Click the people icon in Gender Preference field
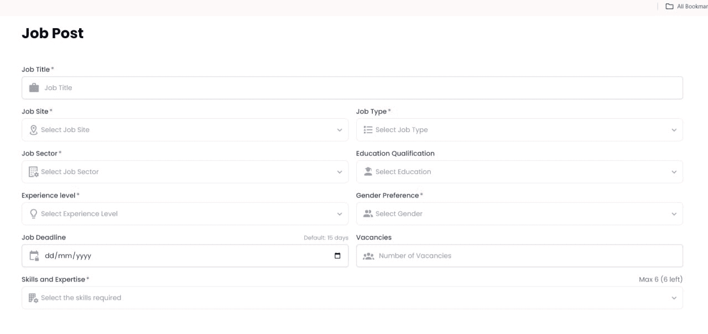Viewport: 708px width, 334px height. [368, 214]
